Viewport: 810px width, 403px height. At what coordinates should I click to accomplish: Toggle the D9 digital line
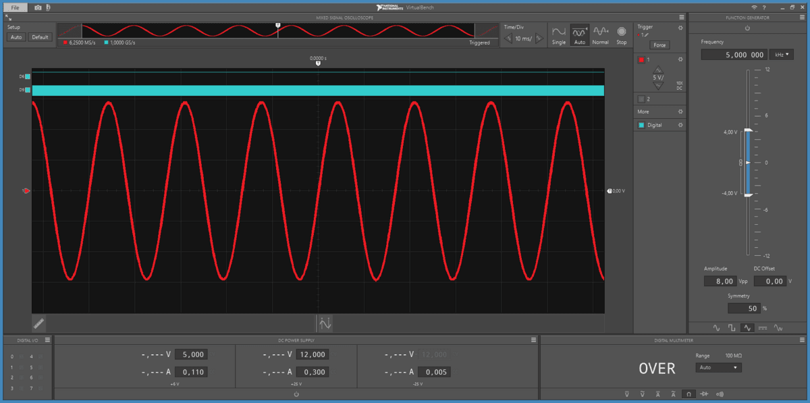pyautogui.click(x=27, y=89)
